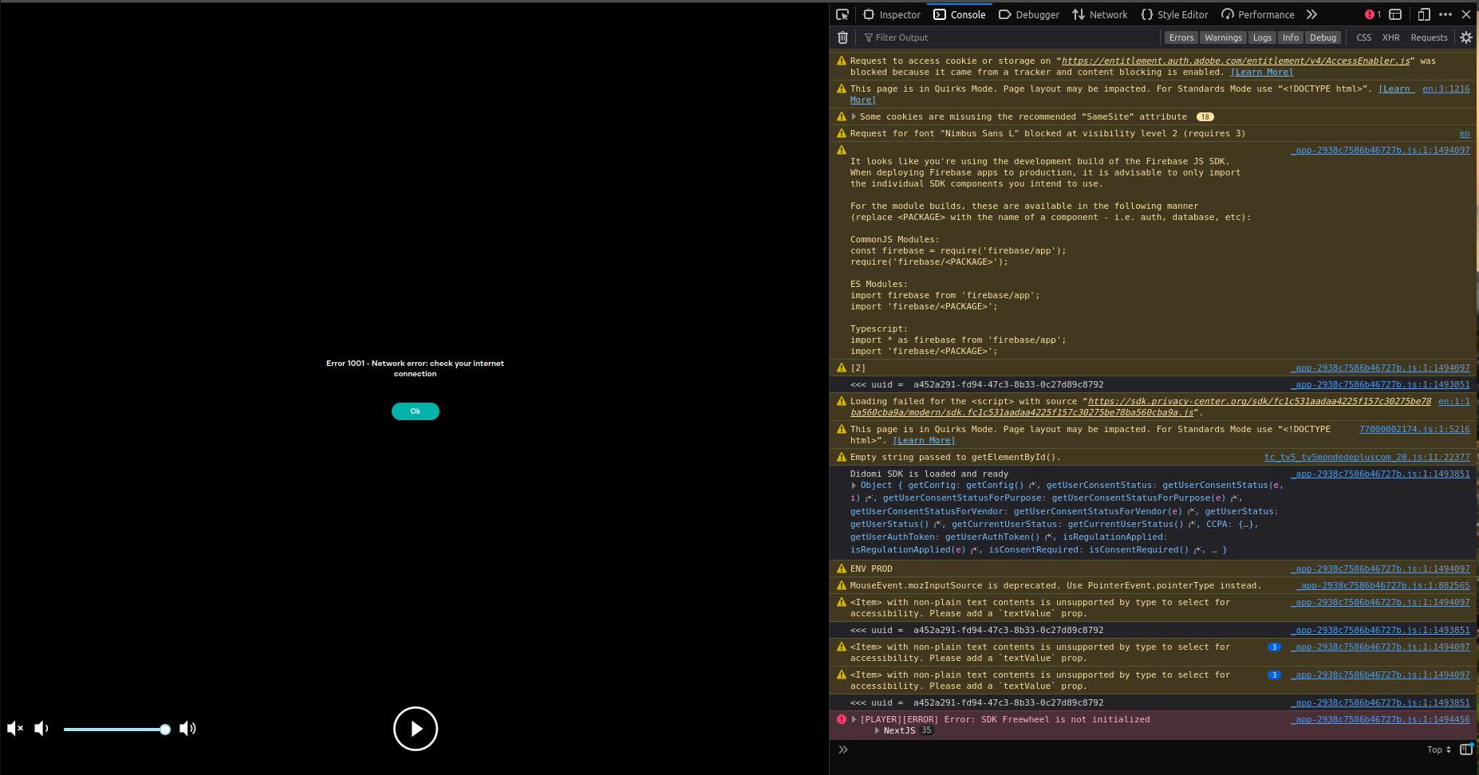The image size is (1479, 775).
Task: Clear the console output with trash icon
Action: click(x=842, y=37)
